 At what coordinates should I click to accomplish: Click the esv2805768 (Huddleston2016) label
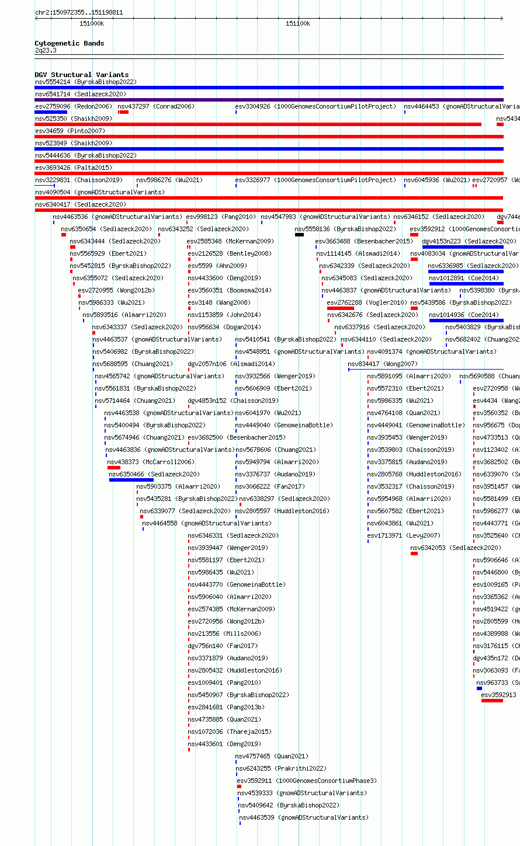coord(414,475)
